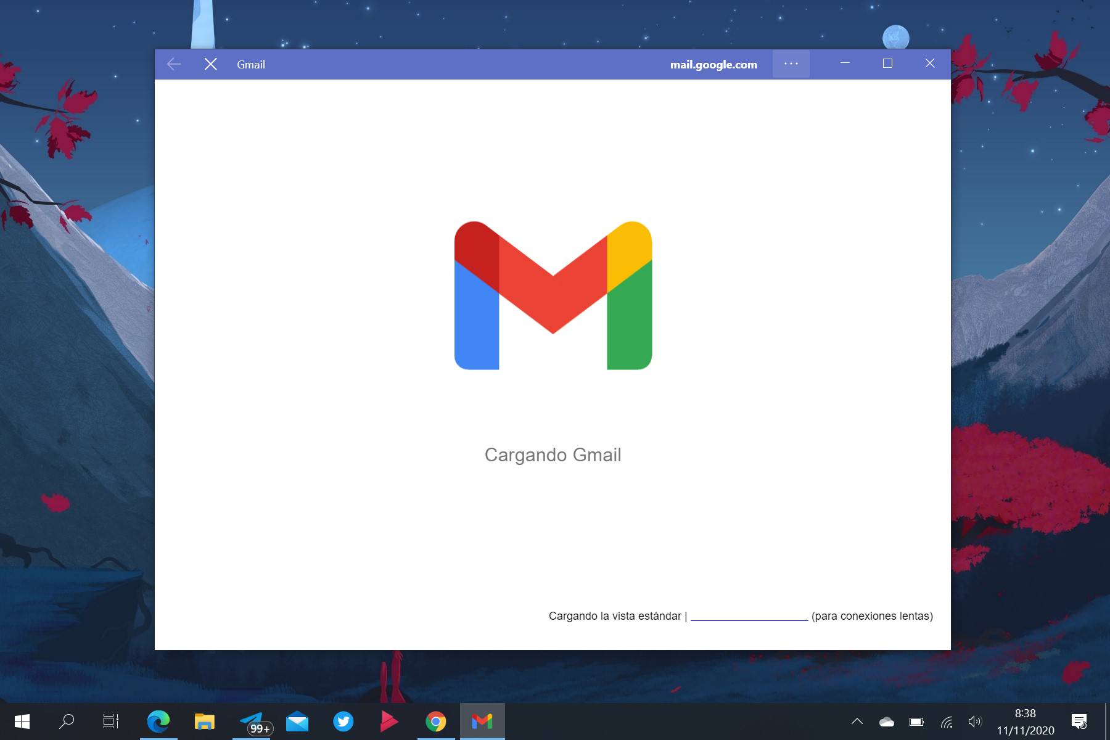1110x740 pixels.
Task: Open the three-dots app menu
Action: click(x=791, y=64)
